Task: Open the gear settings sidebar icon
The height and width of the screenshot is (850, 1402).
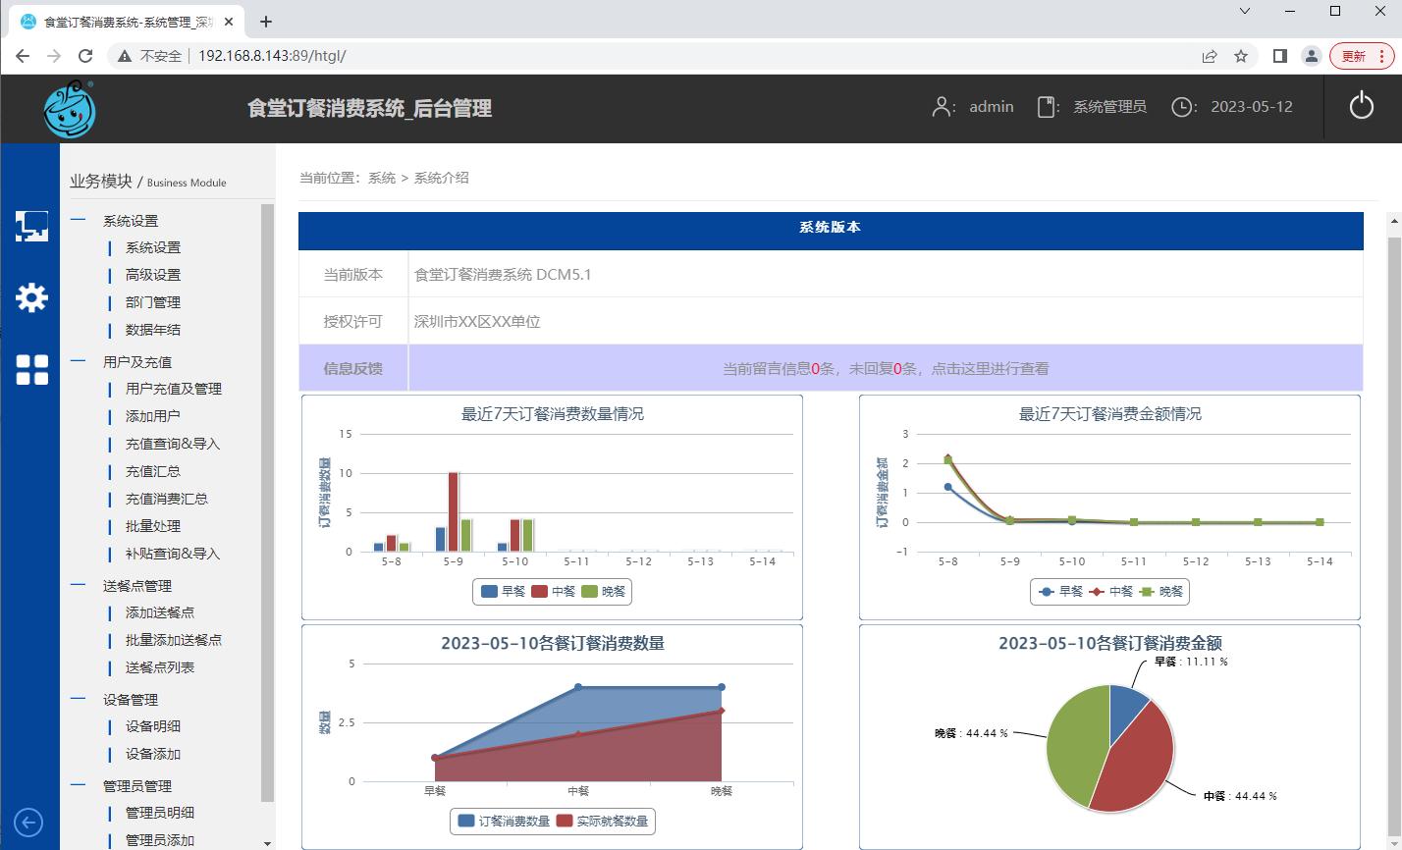Action: point(31,297)
